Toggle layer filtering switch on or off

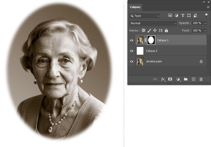pyautogui.click(x=206, y=15)
